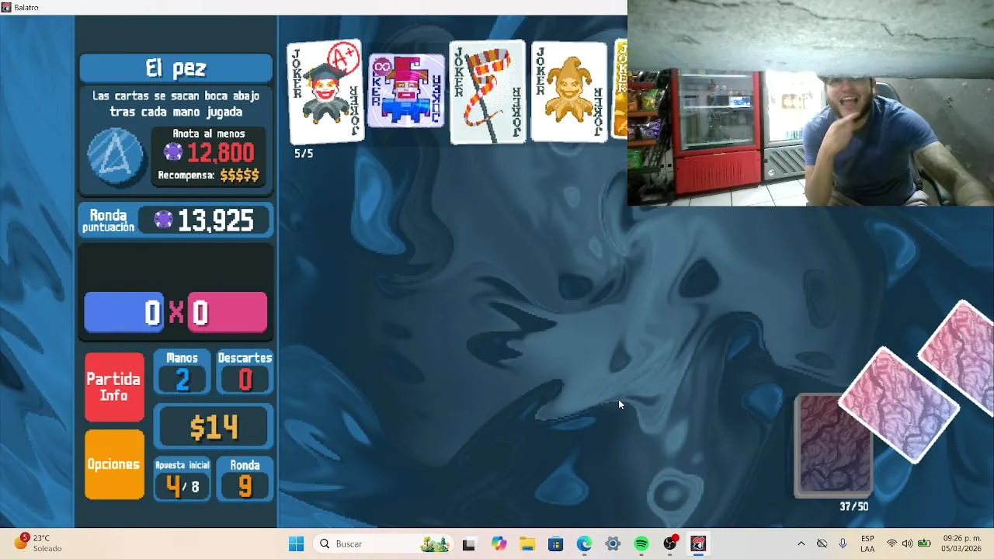Select the graduate A+ joker card
Image resolution: width=994 pixels, height=559 pixels.
click(x=325, y=92)
